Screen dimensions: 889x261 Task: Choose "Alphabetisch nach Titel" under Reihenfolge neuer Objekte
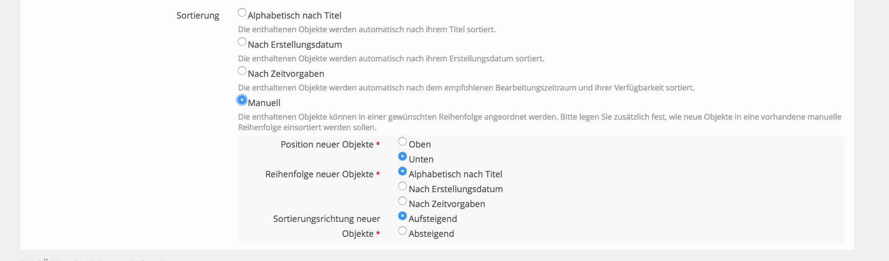pos(403,172)
